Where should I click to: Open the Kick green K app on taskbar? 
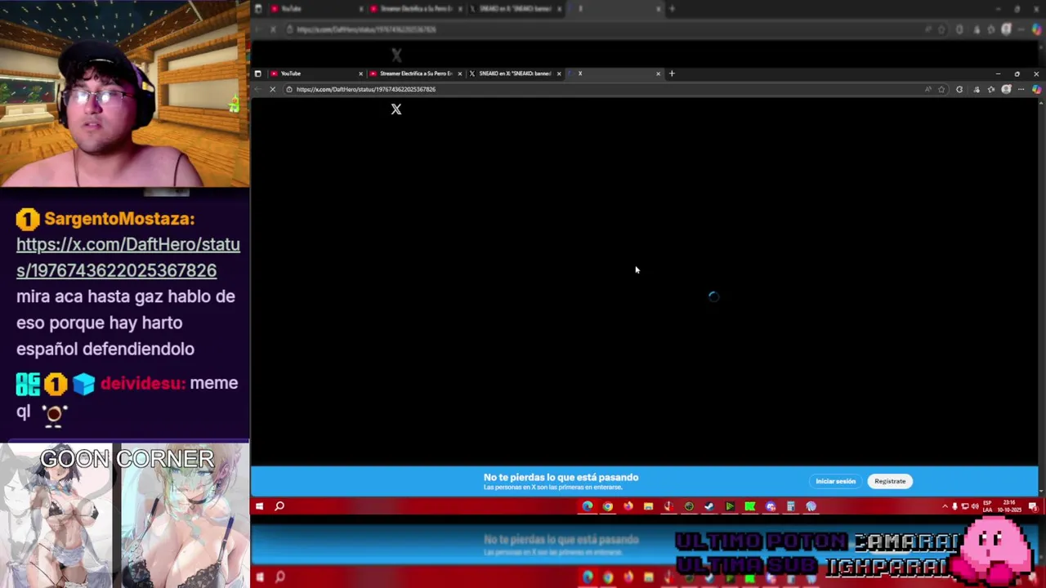[x=750, y=506]
